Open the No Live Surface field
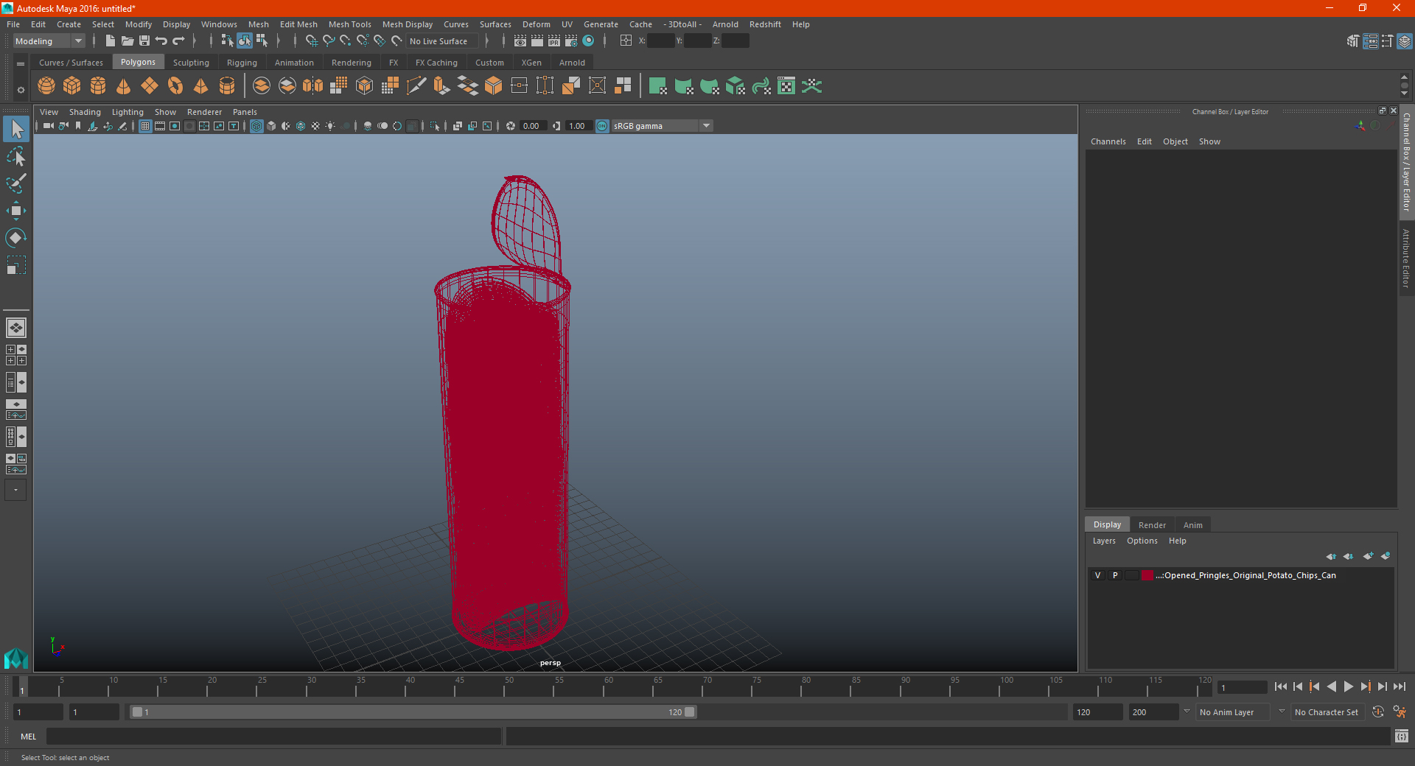This screenshot has width=1415, height=766. (441, 41)
